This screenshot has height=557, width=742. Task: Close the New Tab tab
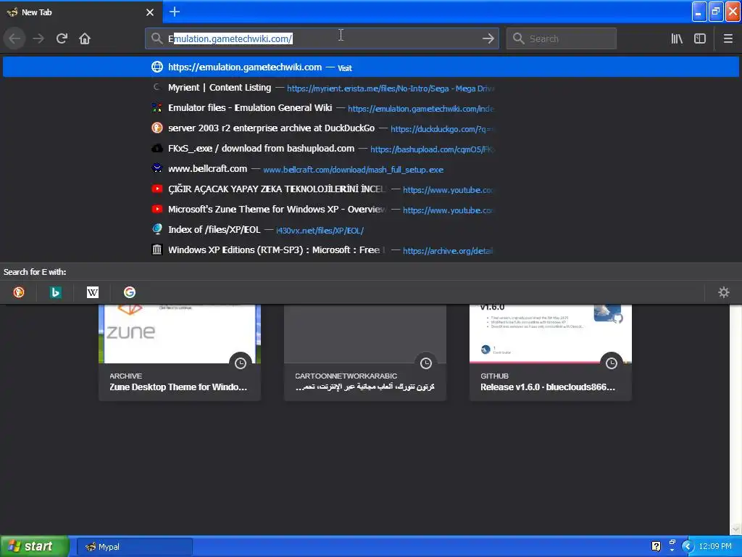150,12
